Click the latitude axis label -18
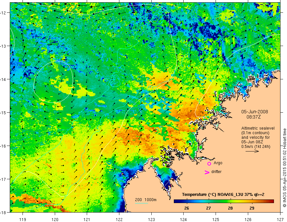This screenshot has width=287, height=222. tap(4, 212)
